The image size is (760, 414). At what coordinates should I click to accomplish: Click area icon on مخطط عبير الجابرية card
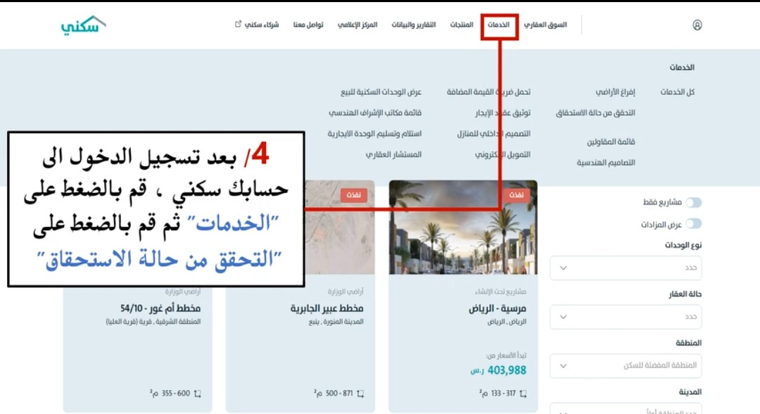(x=360, y=394)
